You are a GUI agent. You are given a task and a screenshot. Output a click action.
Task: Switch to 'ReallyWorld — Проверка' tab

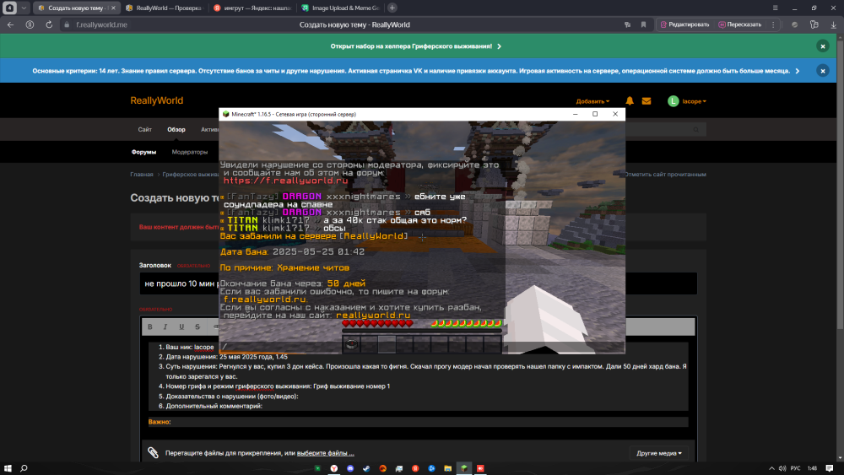click(165, 8)
